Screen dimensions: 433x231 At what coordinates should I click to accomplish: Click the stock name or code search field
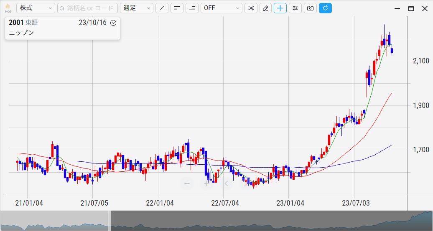coord(87,8)
